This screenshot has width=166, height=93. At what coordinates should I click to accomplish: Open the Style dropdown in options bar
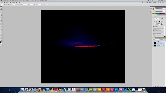[25, 5]
